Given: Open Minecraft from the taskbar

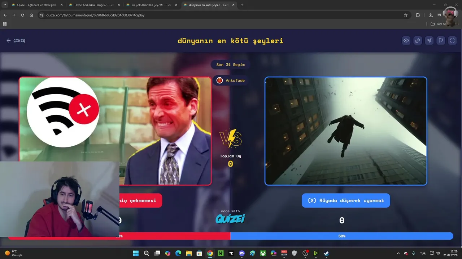Looking at the screenshot, I should (221, 253).
